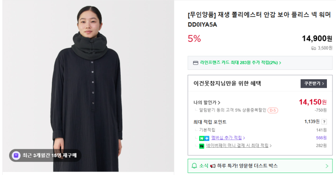Click the green Naver Pay icon
Image resolution: width=336 pixels, height=175 pixels.
(201, 146)
